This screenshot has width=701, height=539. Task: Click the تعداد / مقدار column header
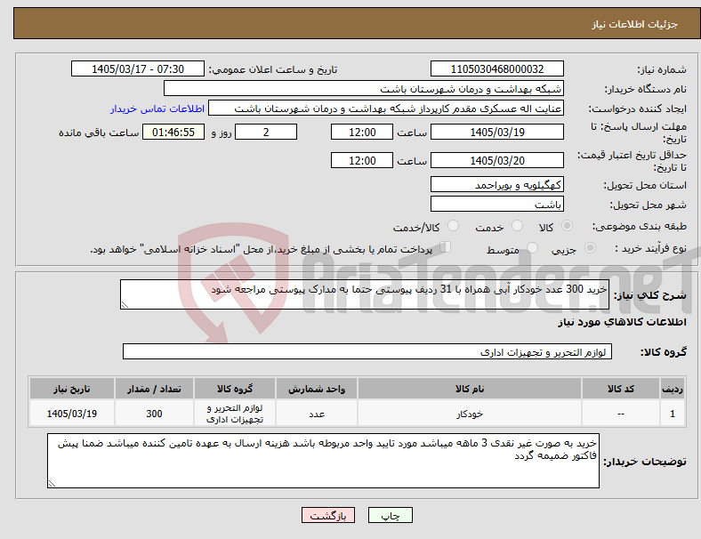click(x=154, y=389)
